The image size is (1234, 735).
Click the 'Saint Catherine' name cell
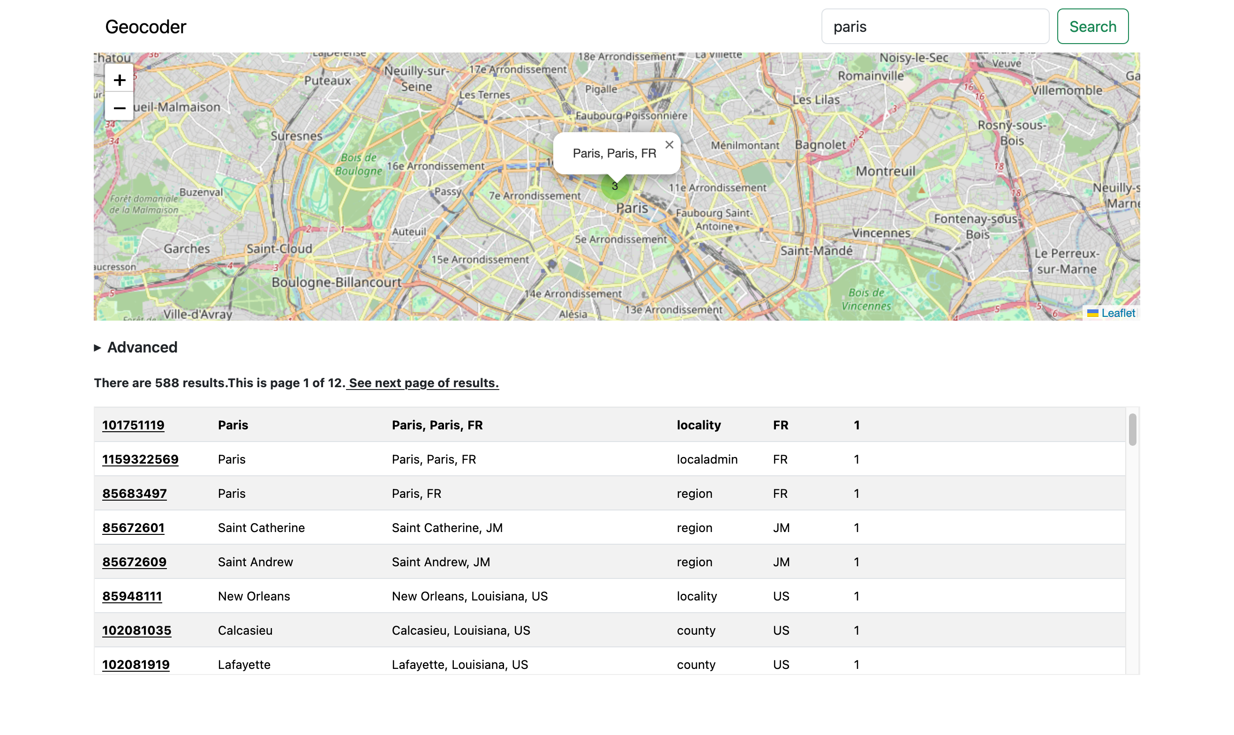261,527
